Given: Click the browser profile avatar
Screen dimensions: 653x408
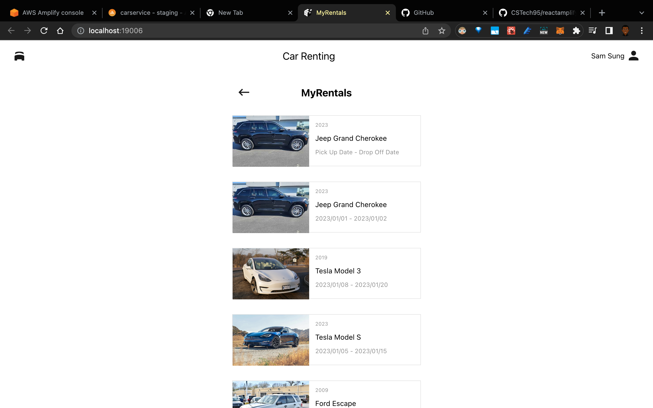Looking at the screenshot, I should [x=625, y=31].
